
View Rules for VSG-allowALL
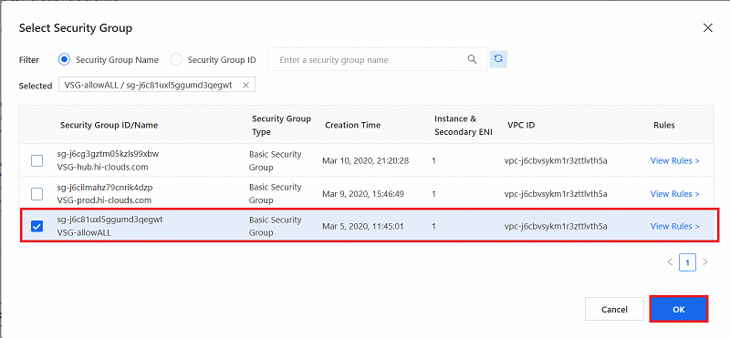[674, 227]
